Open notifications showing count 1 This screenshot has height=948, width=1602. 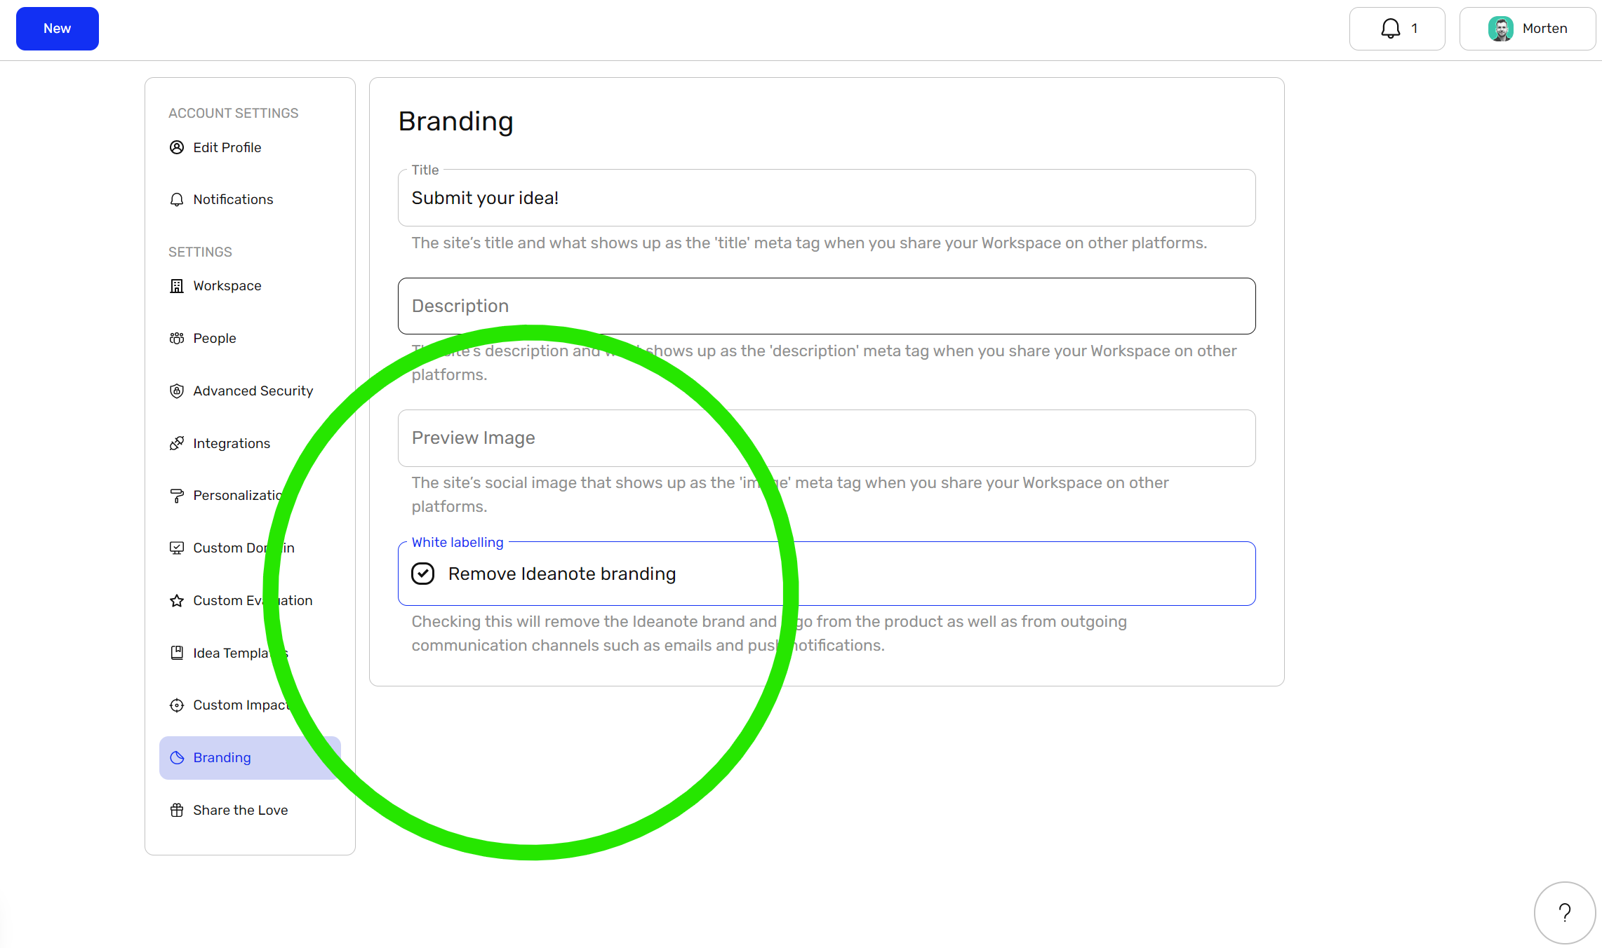coord(1397,29)
